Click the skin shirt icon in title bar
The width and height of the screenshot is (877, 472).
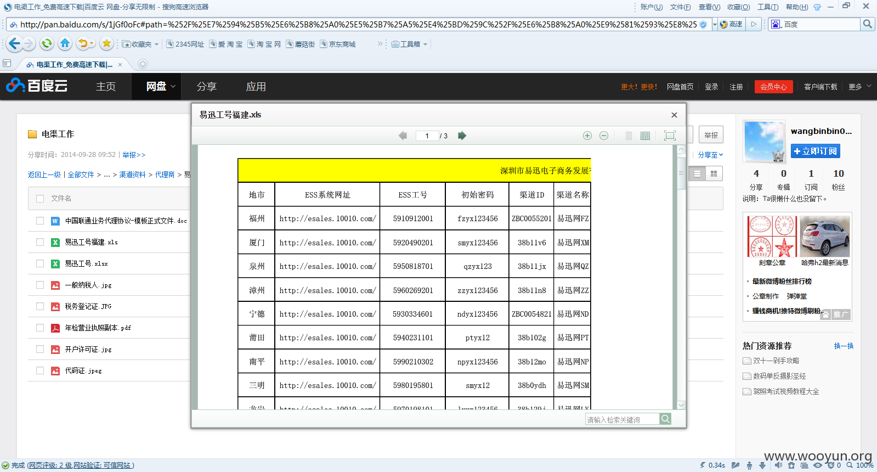[817, 7]
